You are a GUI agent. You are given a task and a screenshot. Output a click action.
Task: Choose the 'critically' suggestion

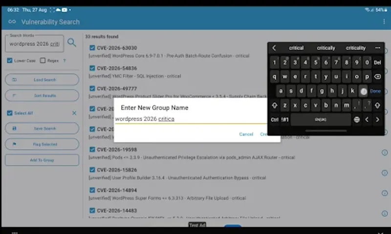click(x=326, y=48)
